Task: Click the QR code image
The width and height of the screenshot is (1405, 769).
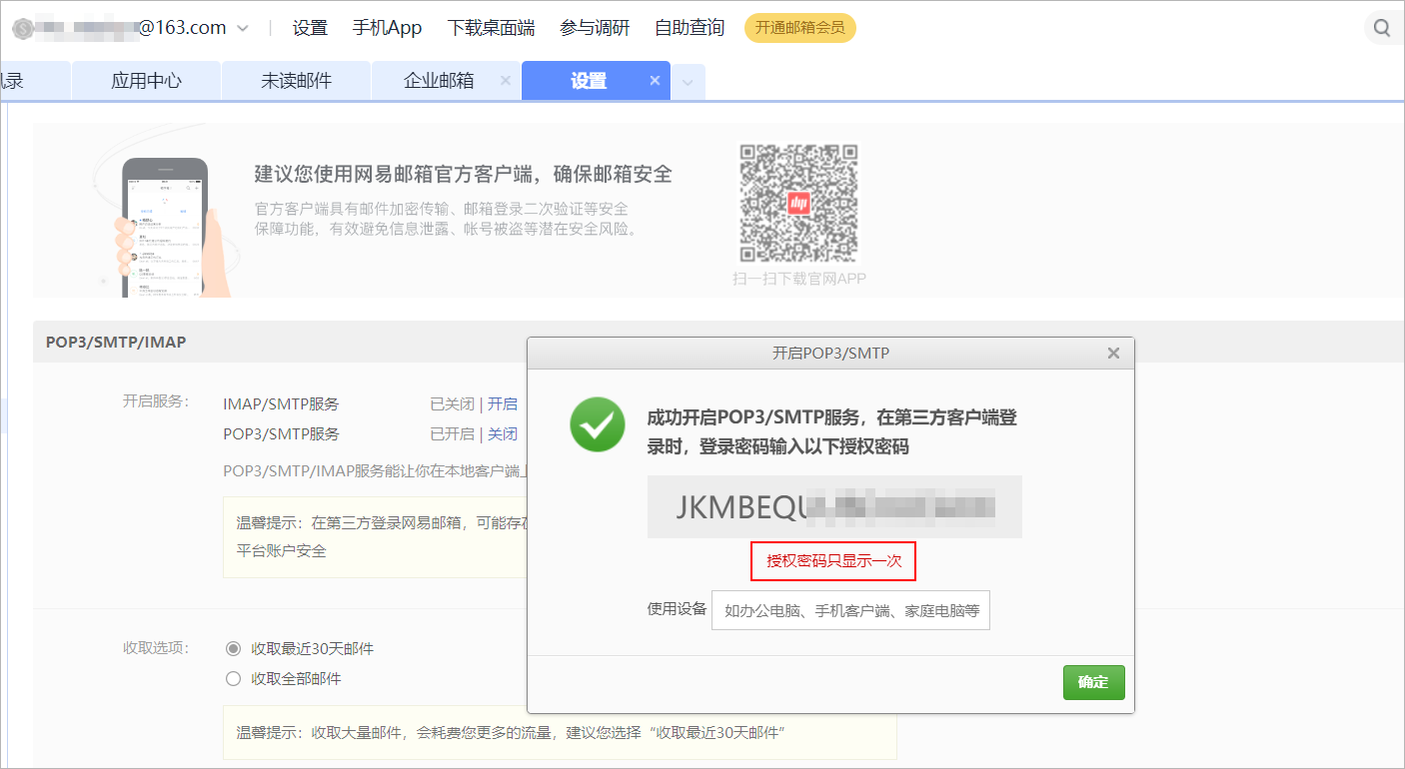Action: (x=798, y=203)
